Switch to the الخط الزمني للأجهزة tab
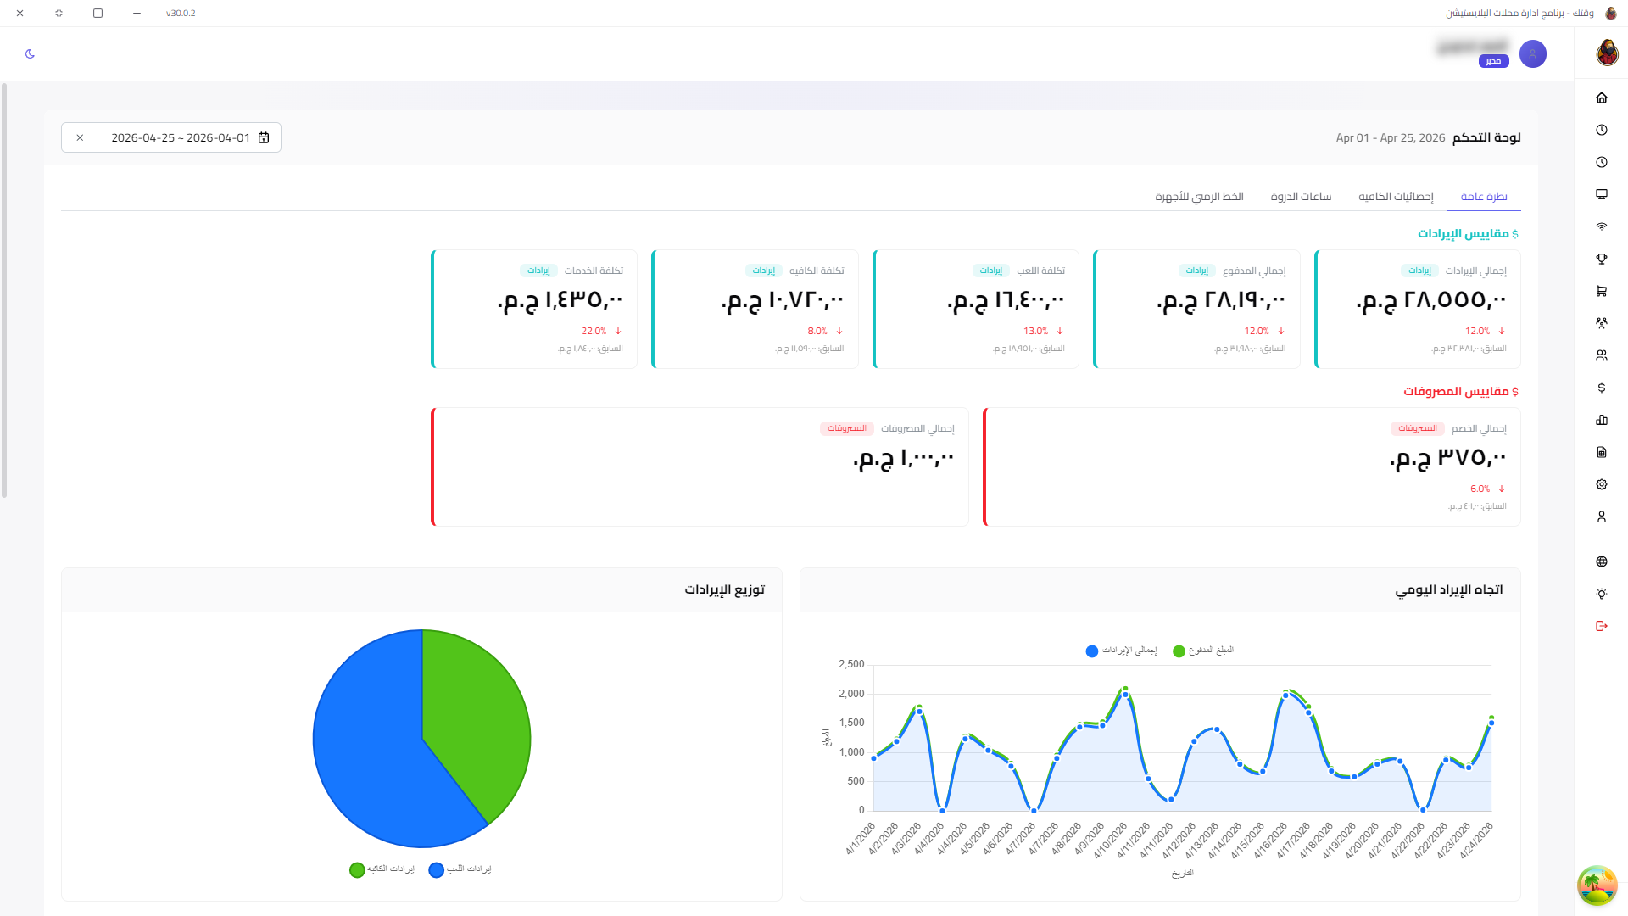 pos(1199,197)
